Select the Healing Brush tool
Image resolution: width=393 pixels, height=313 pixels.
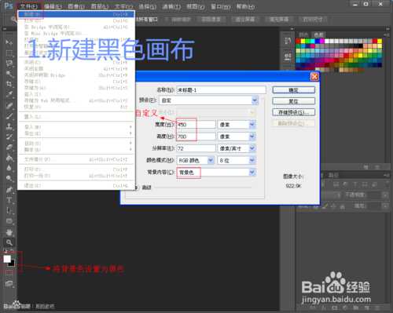[x=9, y=106]
